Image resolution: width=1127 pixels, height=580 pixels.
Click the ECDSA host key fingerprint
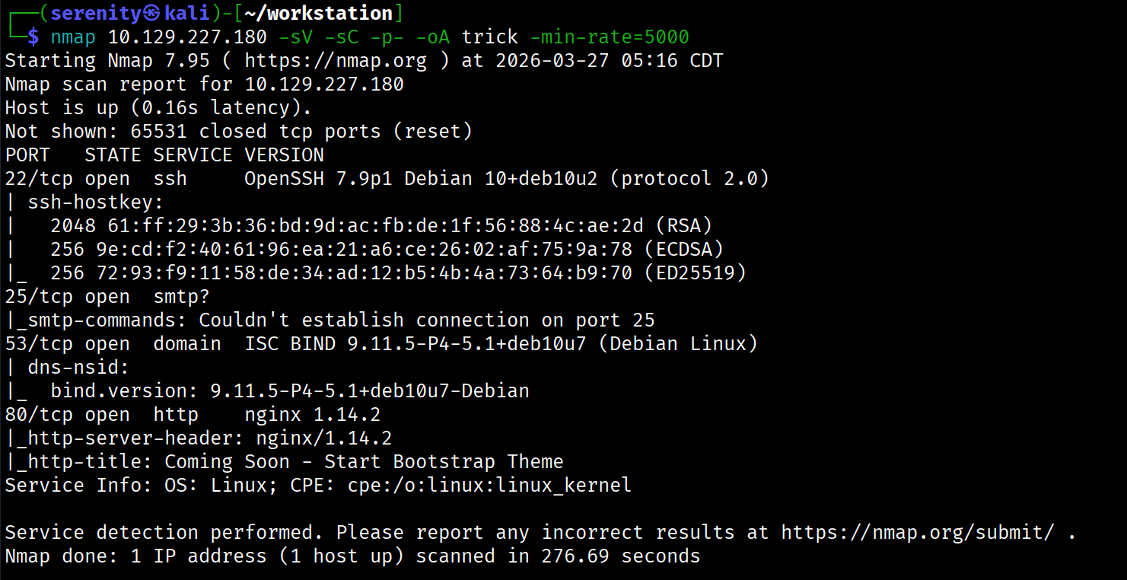click(371, 249)
